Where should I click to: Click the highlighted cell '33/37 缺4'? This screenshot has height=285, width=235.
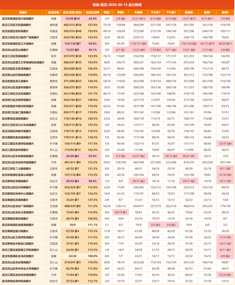pos(225,144)
